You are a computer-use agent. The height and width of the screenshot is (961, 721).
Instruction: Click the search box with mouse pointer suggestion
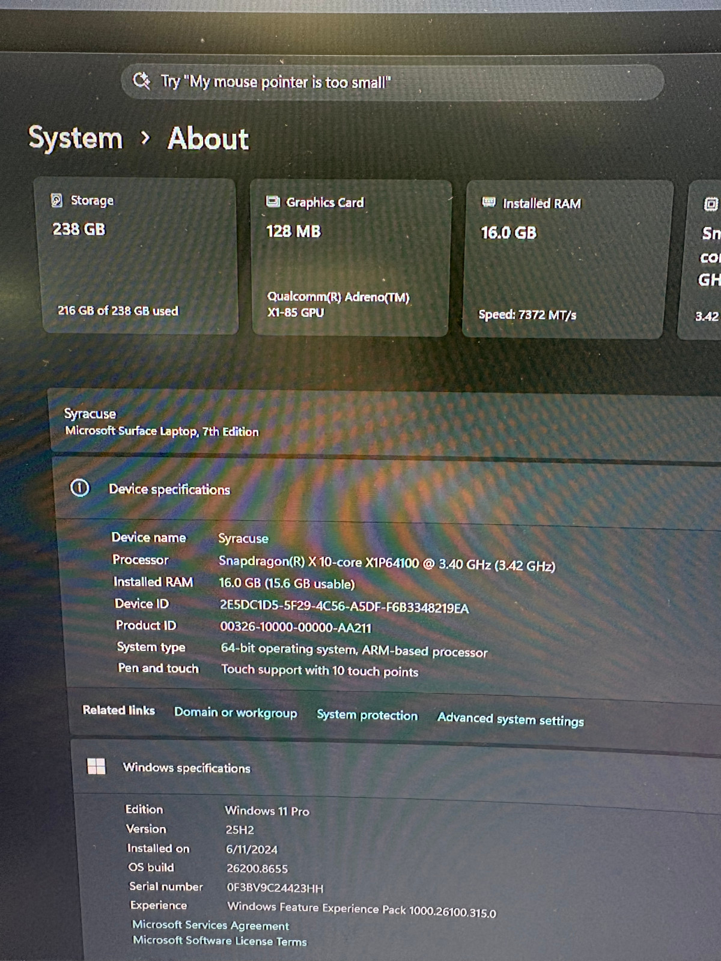[392, 82]
